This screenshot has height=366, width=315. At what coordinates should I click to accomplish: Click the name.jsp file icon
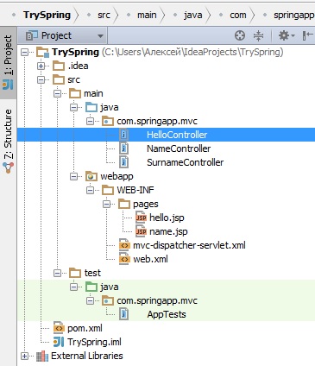[x=141, y=231]
